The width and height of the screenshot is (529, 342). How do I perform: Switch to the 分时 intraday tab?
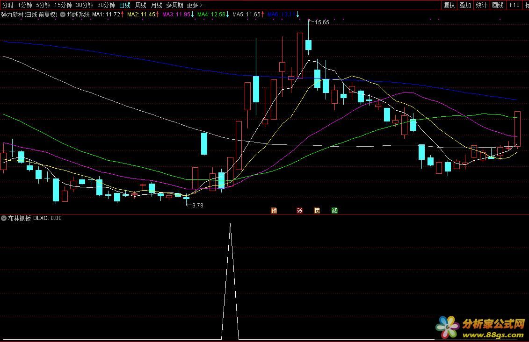click(x=7, y=5)
